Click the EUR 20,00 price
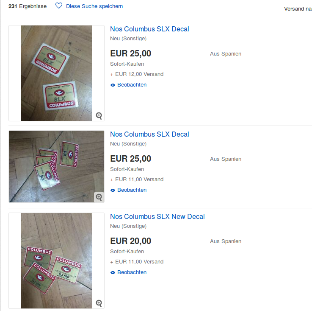 [x=130, y=241]
